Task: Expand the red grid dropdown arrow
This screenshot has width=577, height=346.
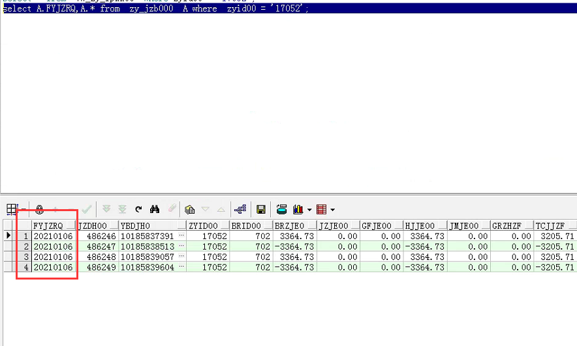Action: (332, 210)
